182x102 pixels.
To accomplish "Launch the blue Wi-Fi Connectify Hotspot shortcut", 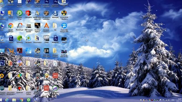I will click(64, 26).
